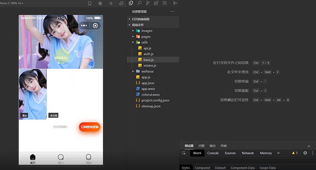Open the Source Control branch icon
Viewport: 316px width, 170px height.
tap(148, 3)
